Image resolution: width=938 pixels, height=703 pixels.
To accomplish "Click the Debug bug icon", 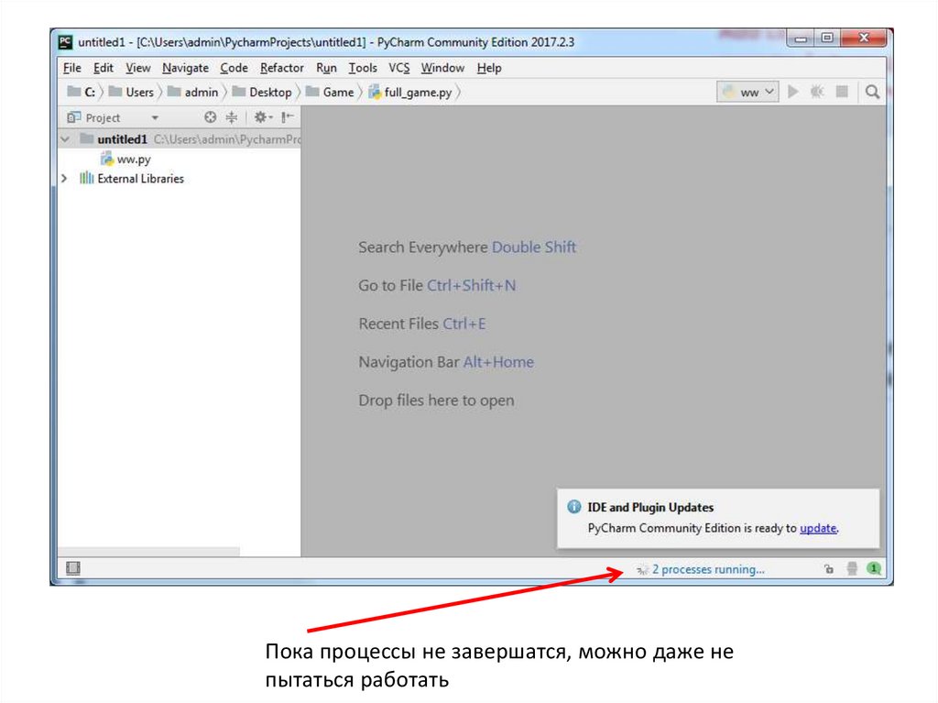I will coord(817,92).
